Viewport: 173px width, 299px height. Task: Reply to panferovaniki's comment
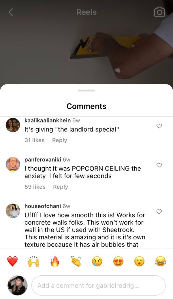pyautogui.click(x=61, y=187)
